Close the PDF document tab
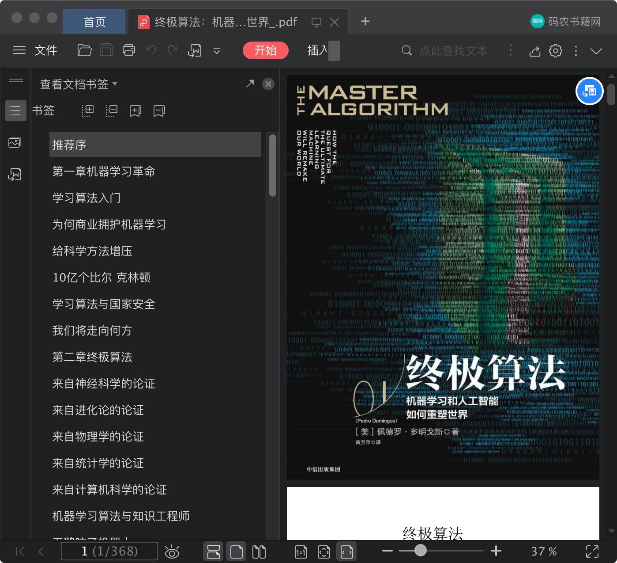Image resolution: width=617 pixels, height=563 pixels. click(335, 22)
